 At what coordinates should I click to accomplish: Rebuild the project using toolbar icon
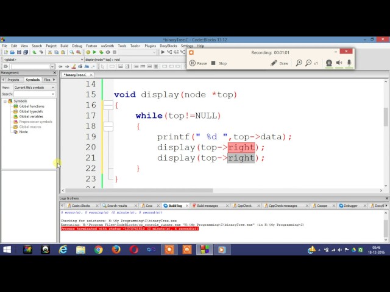[x=108, y=52]
